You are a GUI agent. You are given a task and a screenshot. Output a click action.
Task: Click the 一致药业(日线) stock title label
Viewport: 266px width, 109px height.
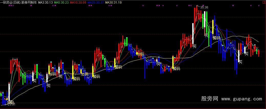10,2
